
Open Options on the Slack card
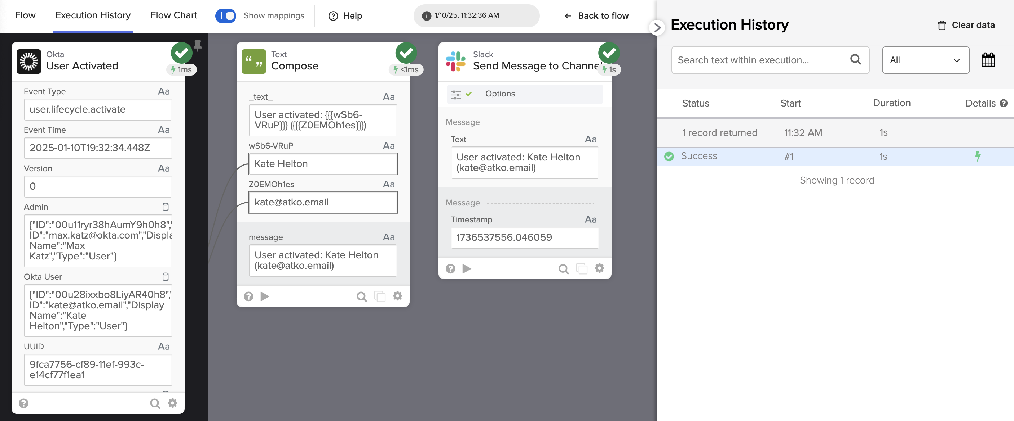coord(500,94)
